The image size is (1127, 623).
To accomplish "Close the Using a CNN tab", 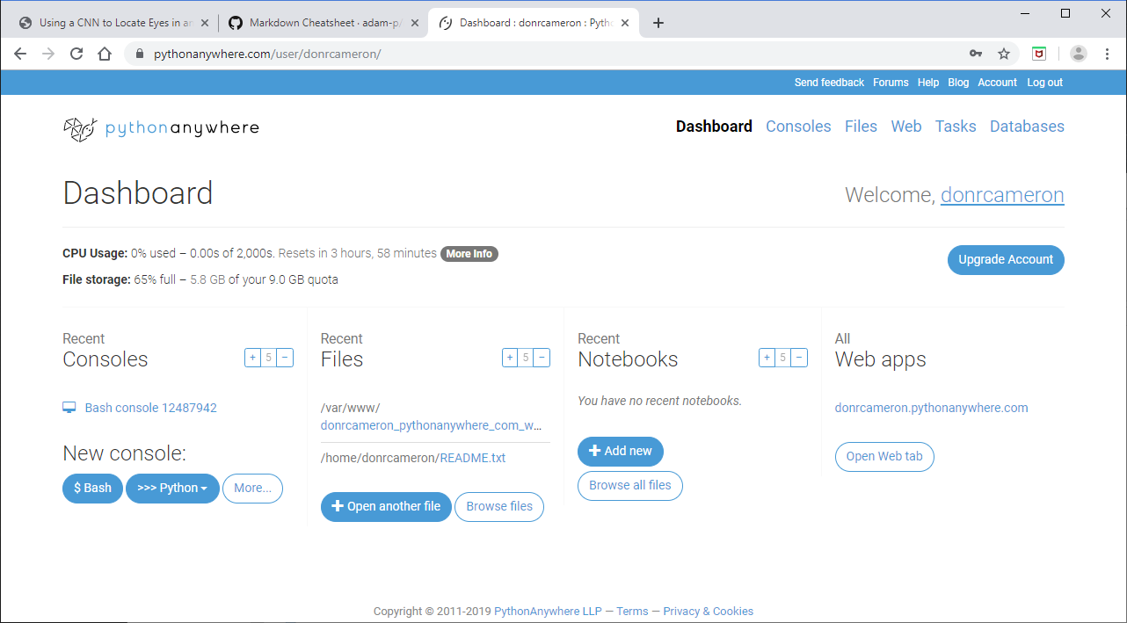I will point(205,23).
